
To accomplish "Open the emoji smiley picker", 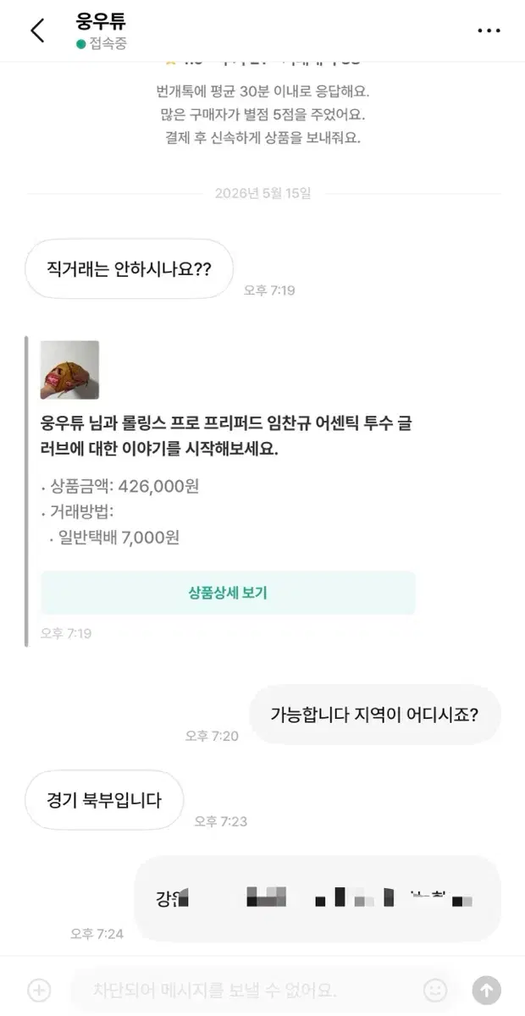I will tap(434, 989).
